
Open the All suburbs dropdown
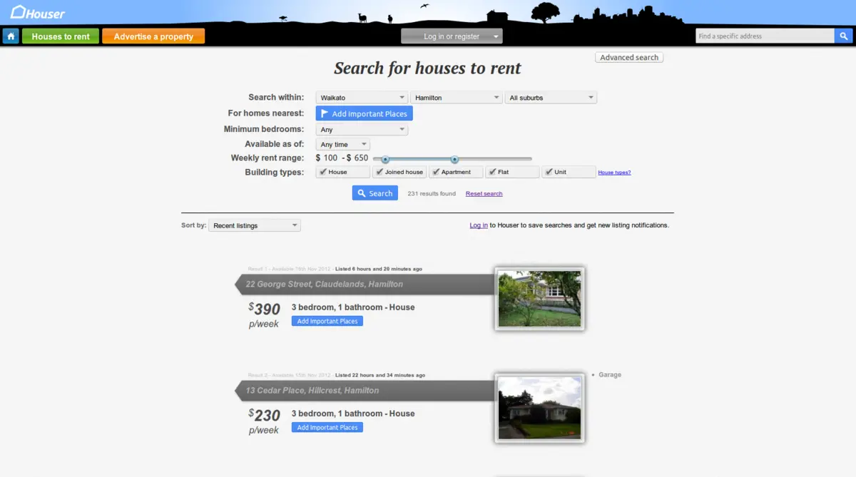pos(551,98)
